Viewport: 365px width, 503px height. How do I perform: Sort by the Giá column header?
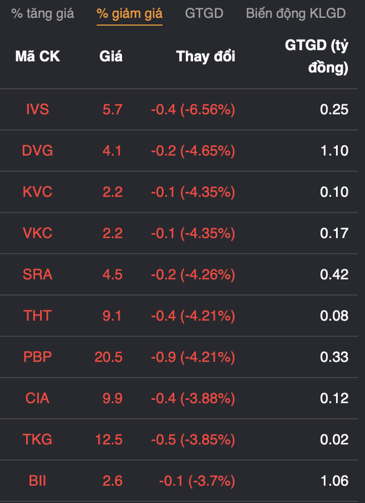point(111,56)
